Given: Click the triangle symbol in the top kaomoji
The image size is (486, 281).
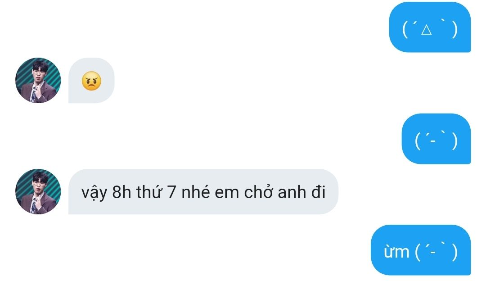Looking at the screenshot, I should click(427, 30).
